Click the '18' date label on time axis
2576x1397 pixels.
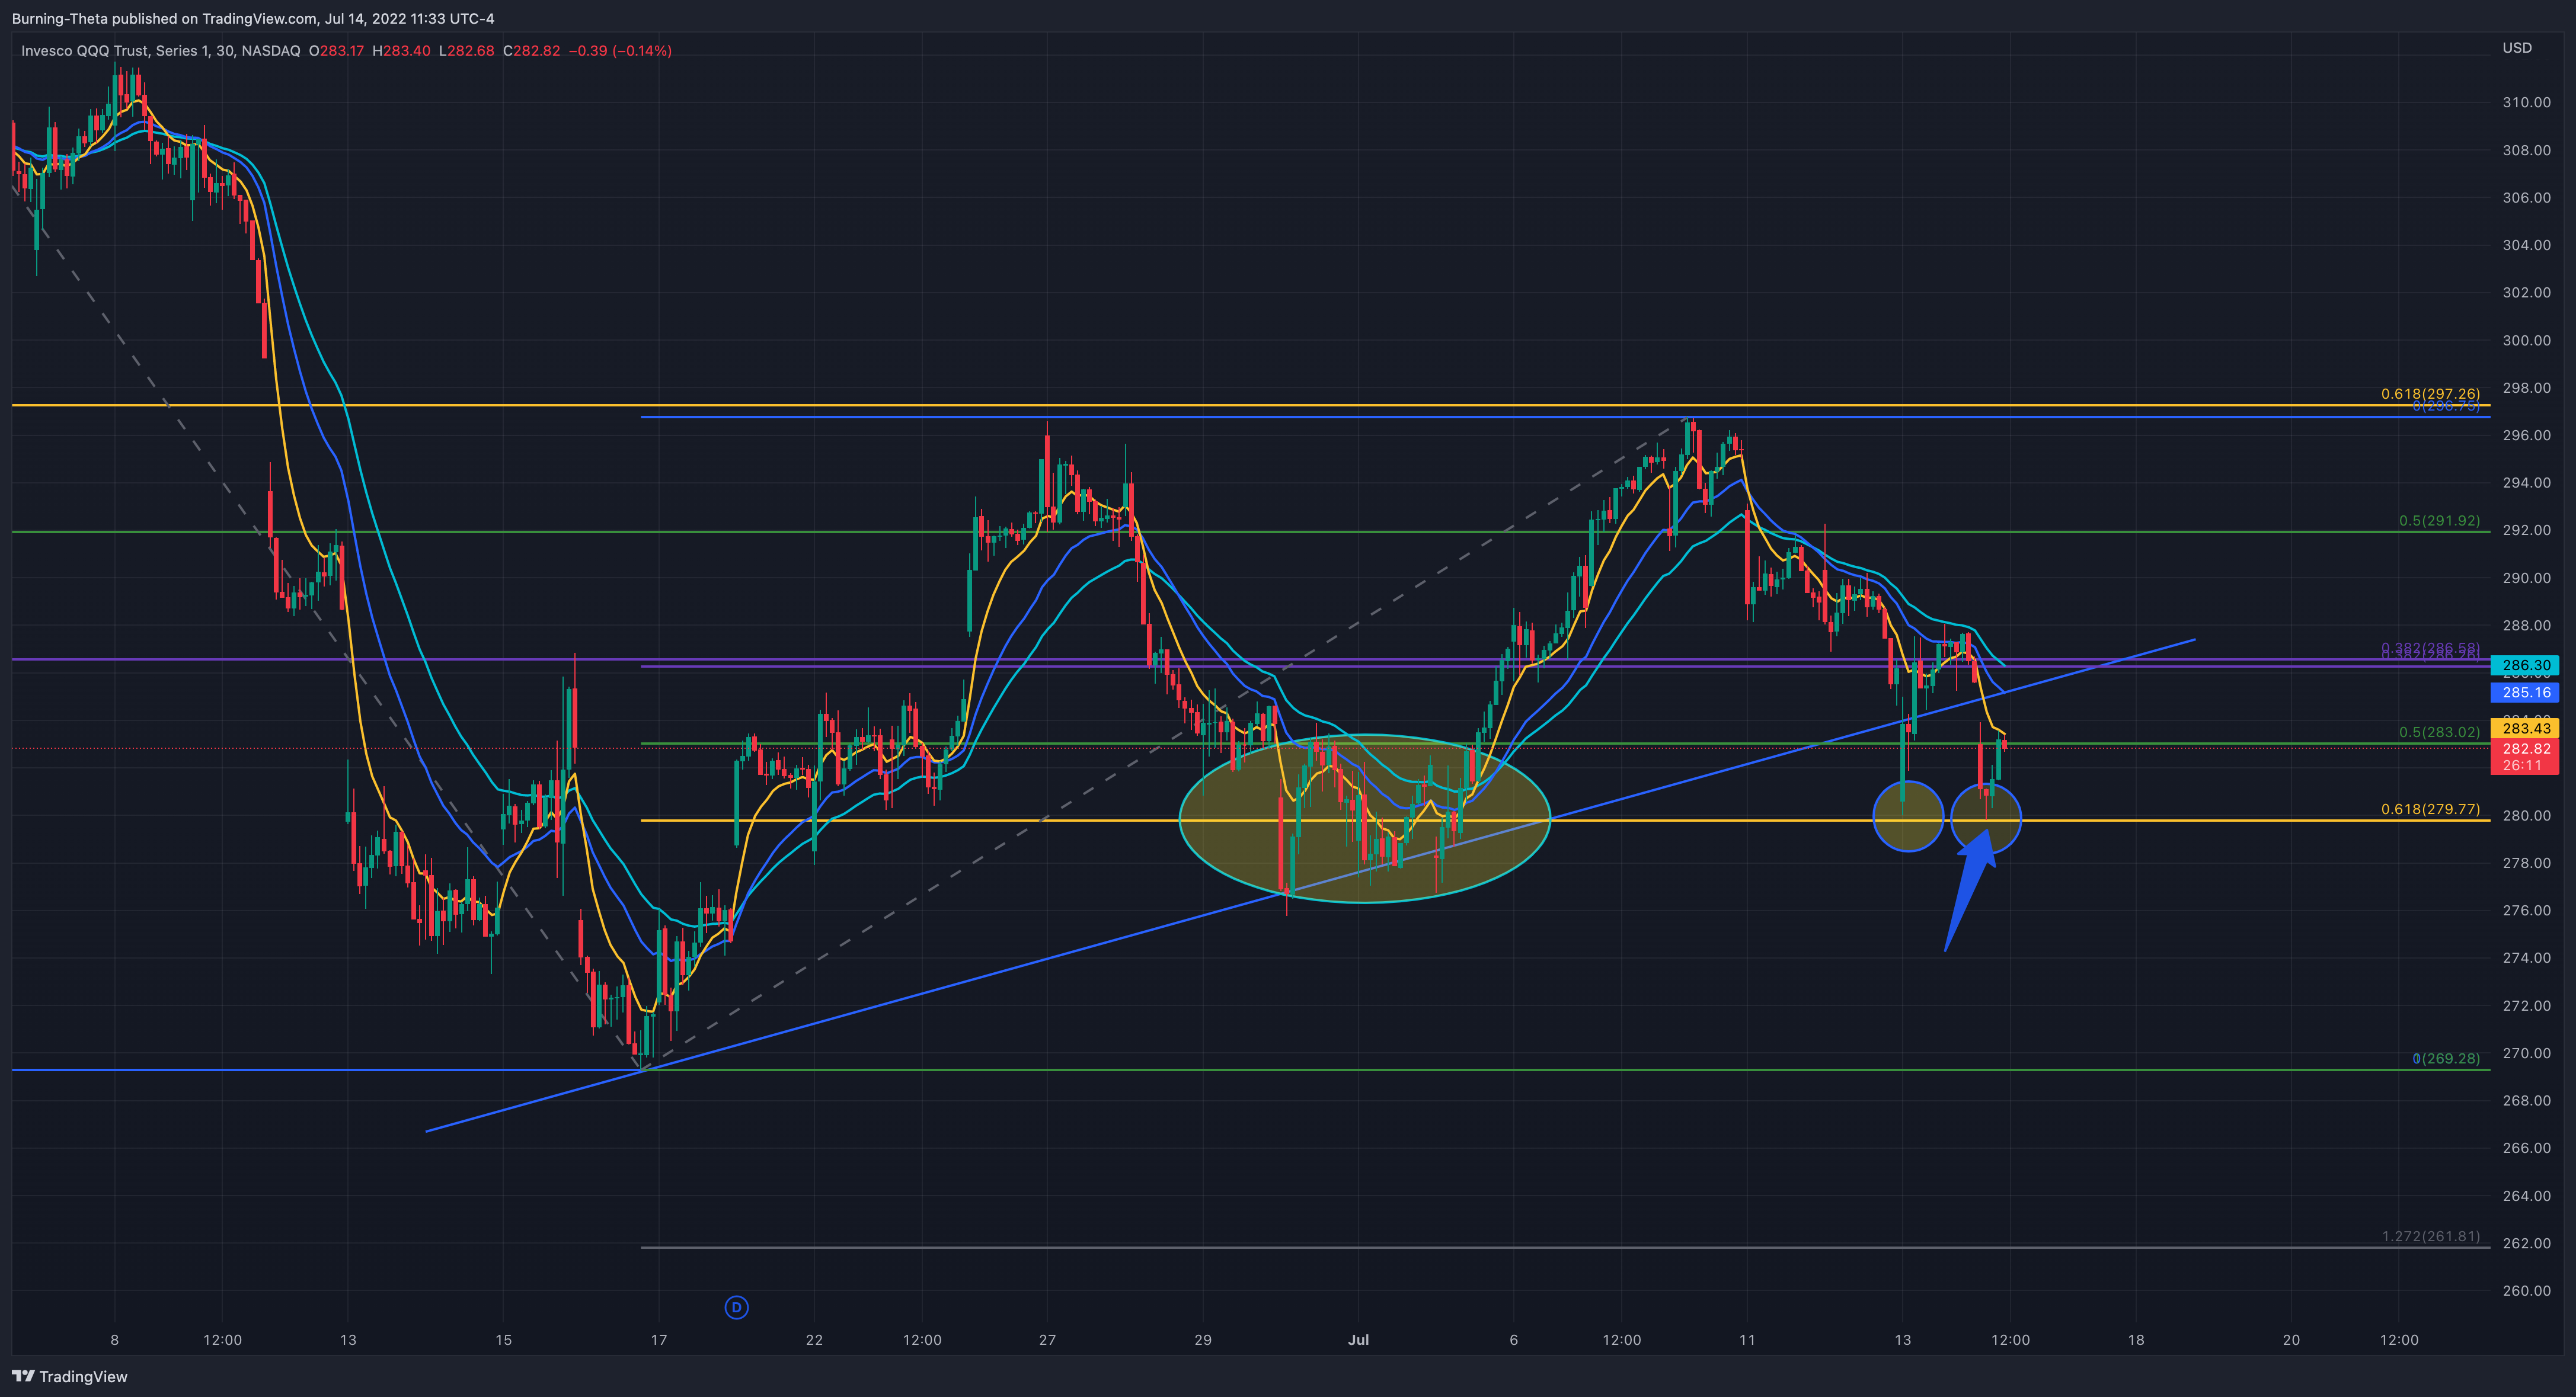(2136, 1339)
